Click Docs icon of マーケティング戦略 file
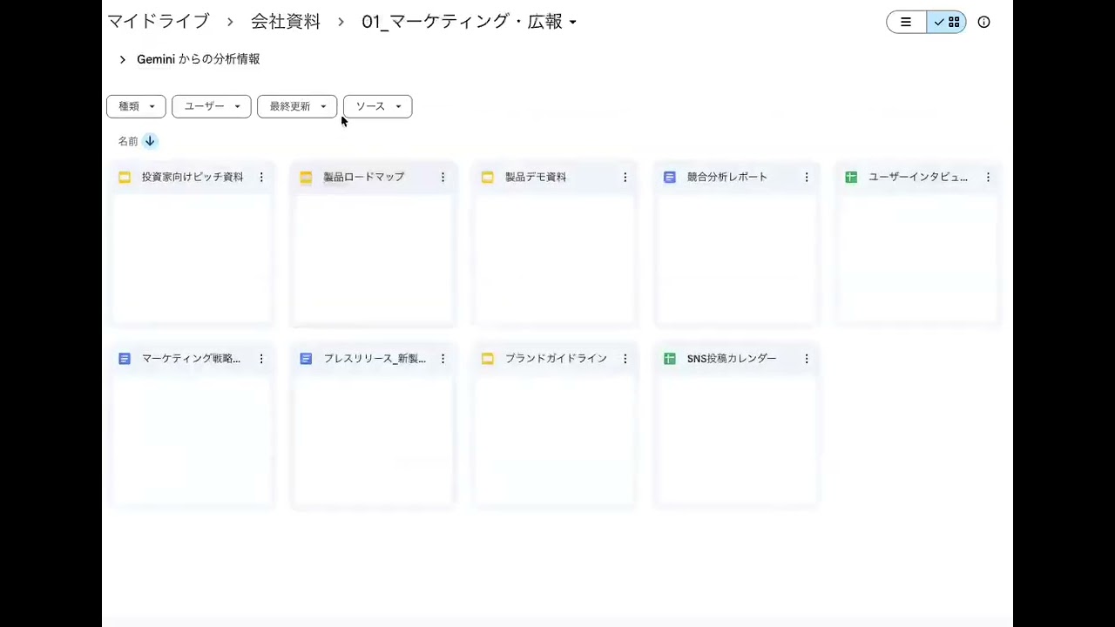This screenshot has width=1115, height=627. tap(125, 359)
